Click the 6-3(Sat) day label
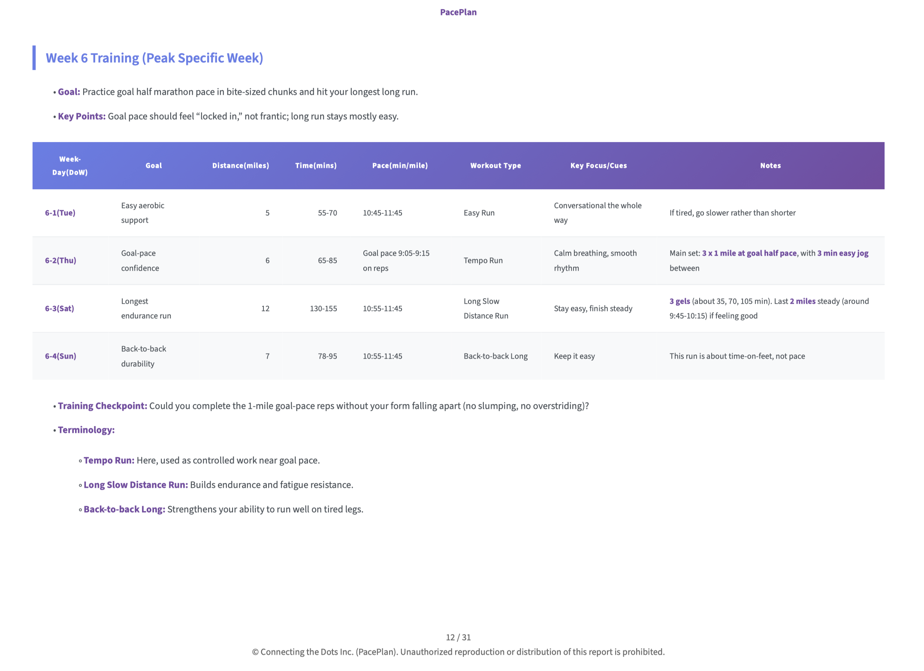The image size is (924, 671). coord(60,308)
